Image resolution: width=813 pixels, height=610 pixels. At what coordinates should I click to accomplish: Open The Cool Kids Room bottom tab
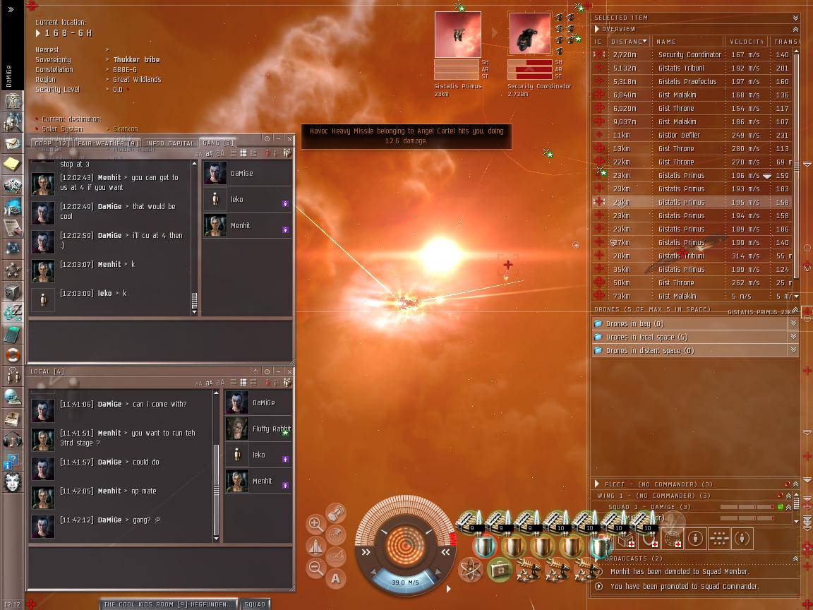click(168, 604)
